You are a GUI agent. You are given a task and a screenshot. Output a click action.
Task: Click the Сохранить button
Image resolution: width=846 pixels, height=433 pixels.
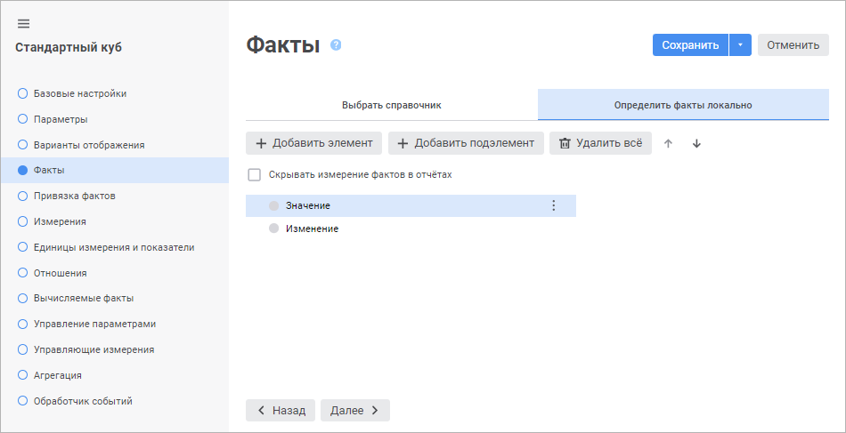click(x=690, y=45)
